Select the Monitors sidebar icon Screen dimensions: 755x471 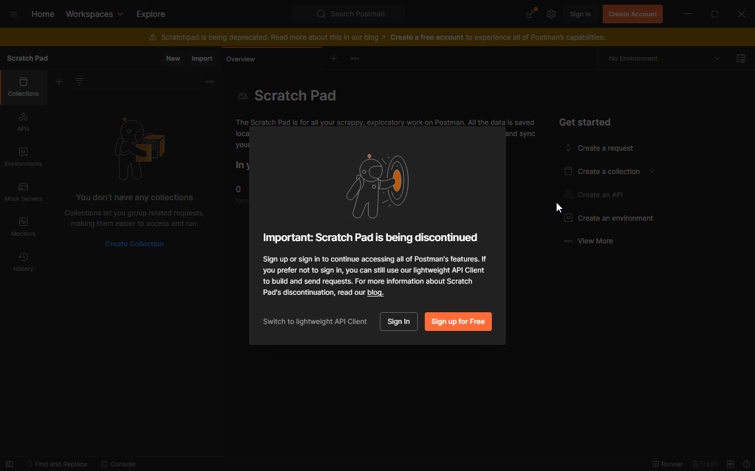(23, 226)
